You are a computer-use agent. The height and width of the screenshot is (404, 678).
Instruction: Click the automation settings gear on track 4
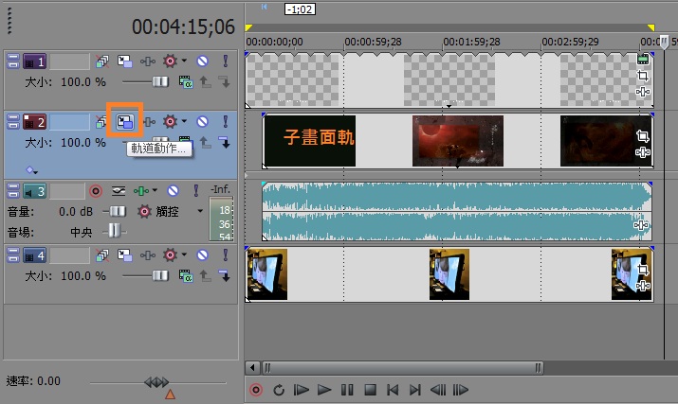coord(170,255)
